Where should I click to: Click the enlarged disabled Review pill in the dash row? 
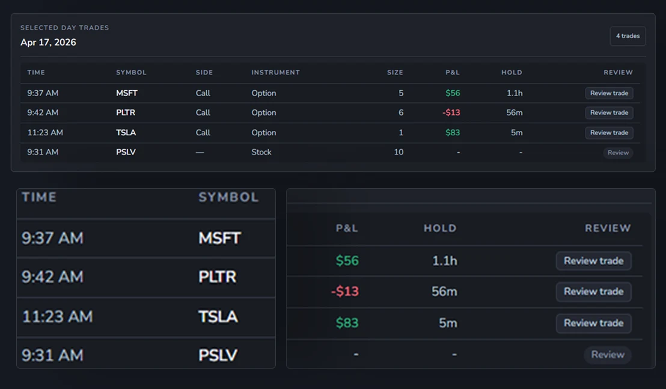608,355
